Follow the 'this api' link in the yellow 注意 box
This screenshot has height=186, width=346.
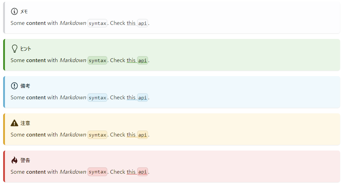tap(137, 135)
